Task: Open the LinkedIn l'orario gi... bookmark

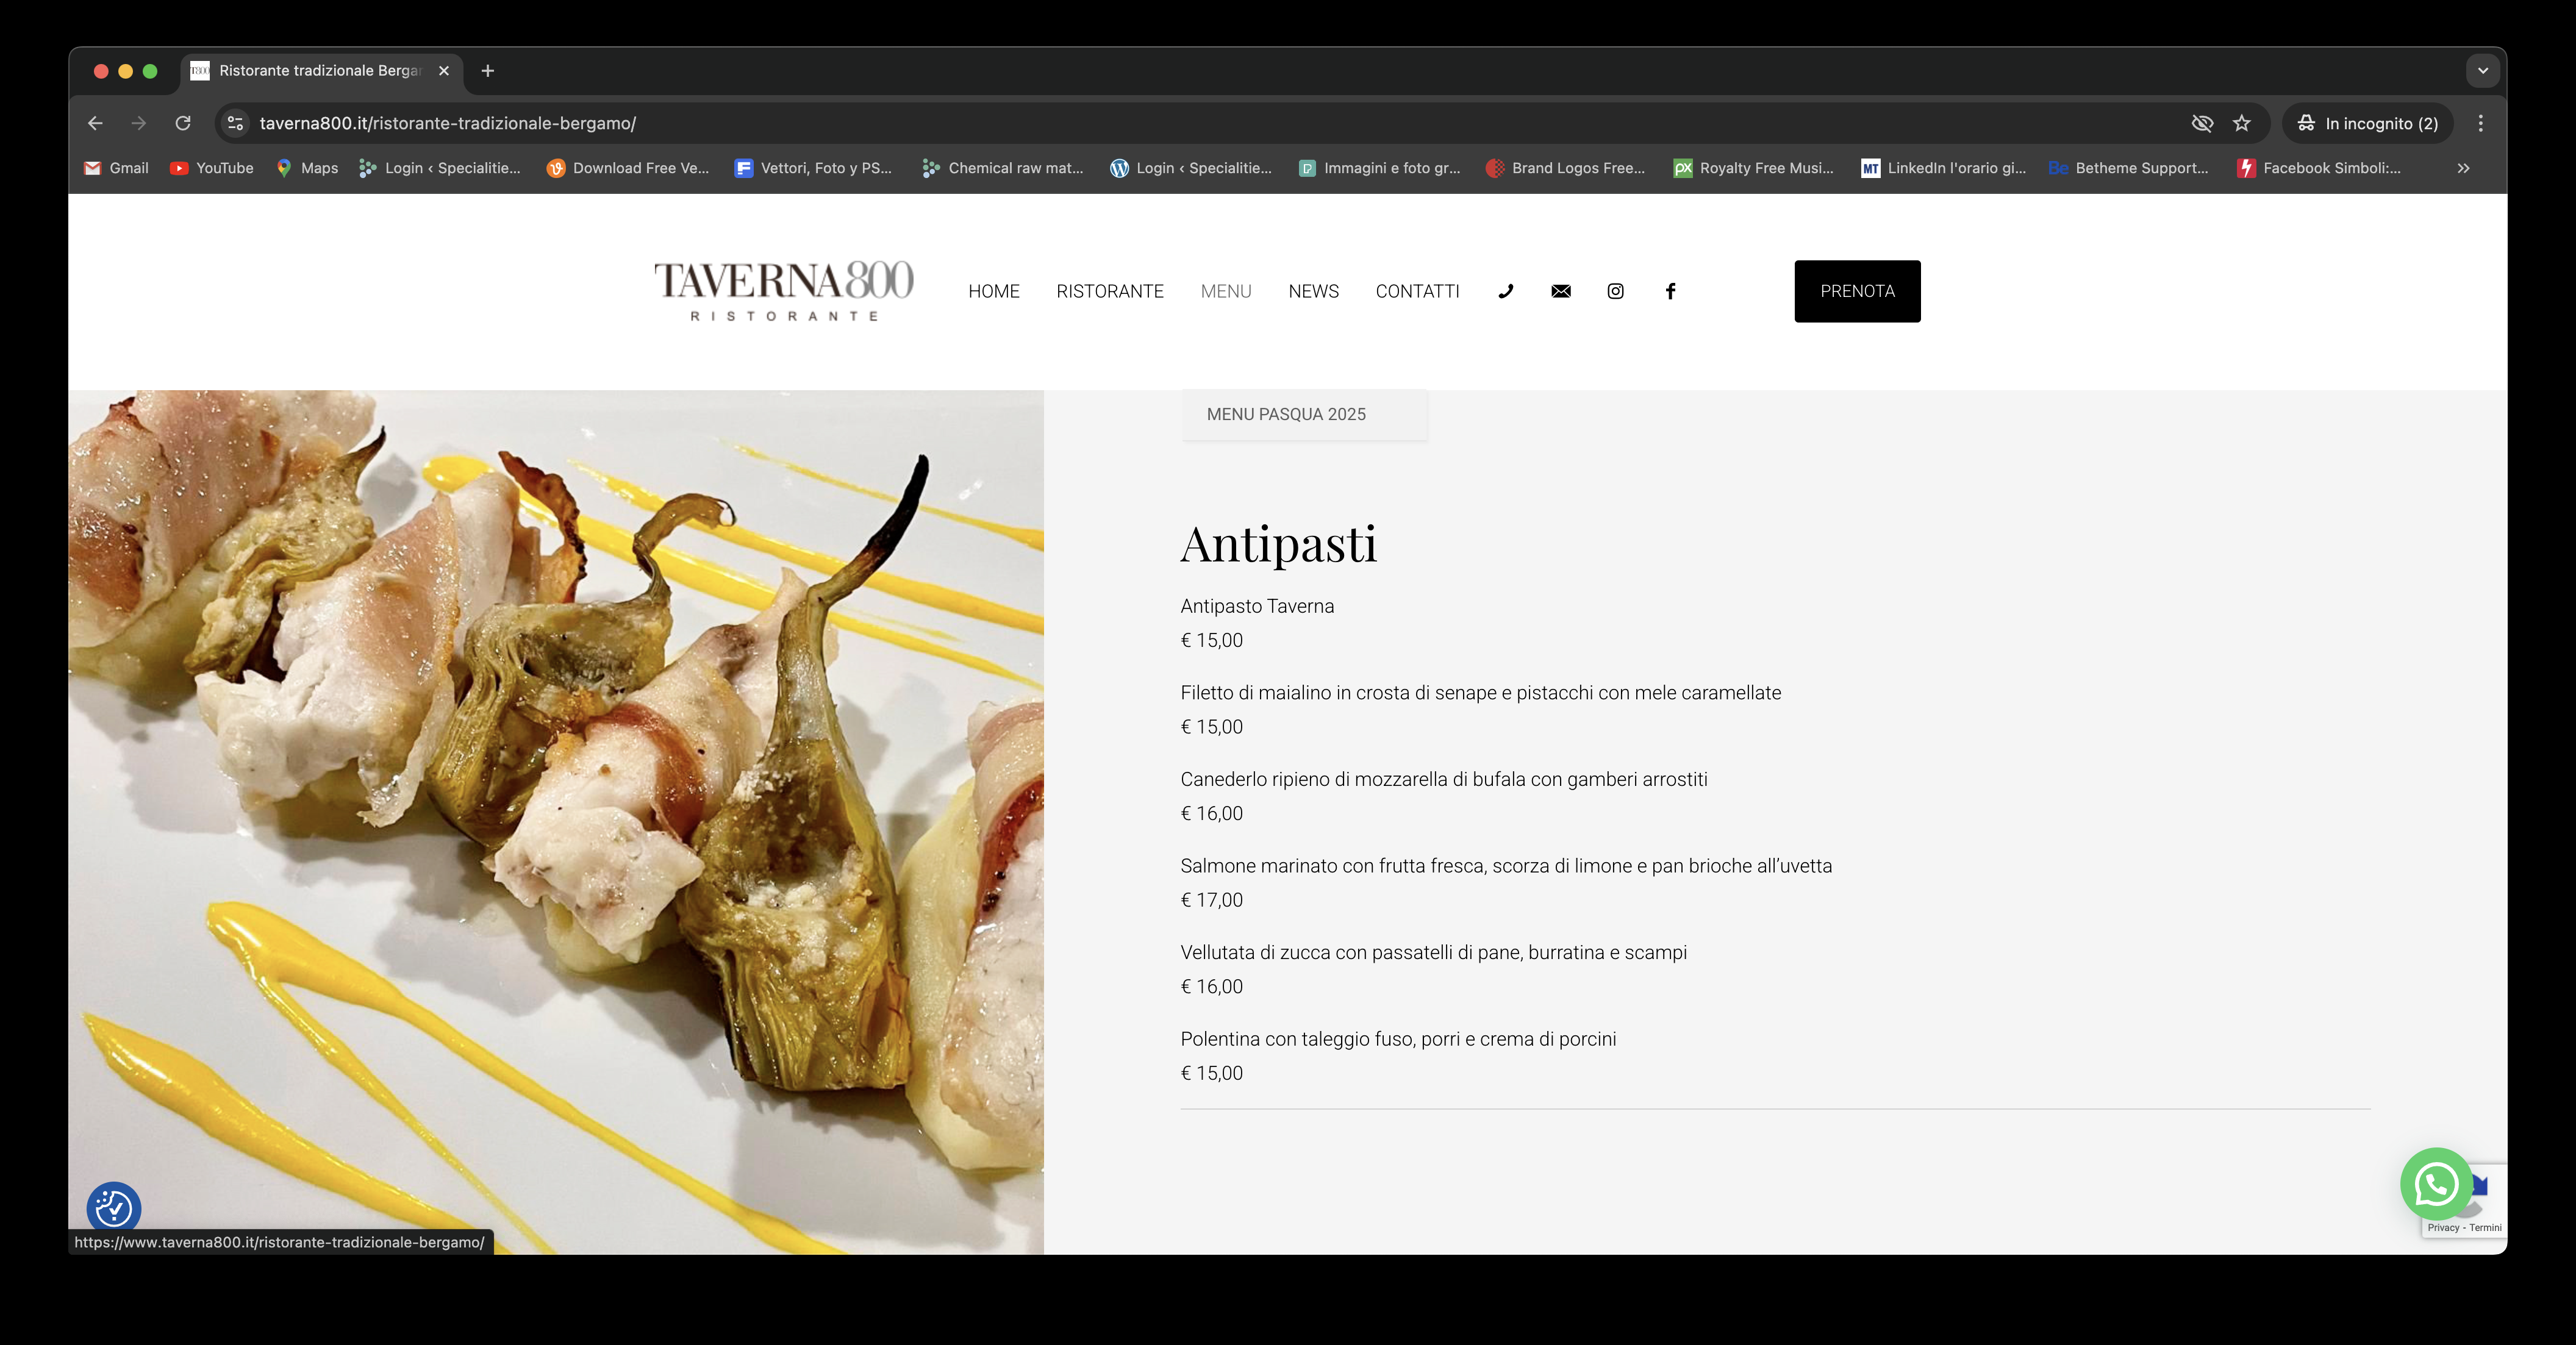Action: [1944, 168]
